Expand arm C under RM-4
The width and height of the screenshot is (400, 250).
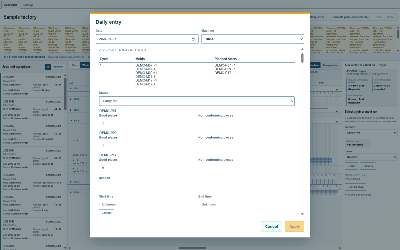tap(74, 168)
